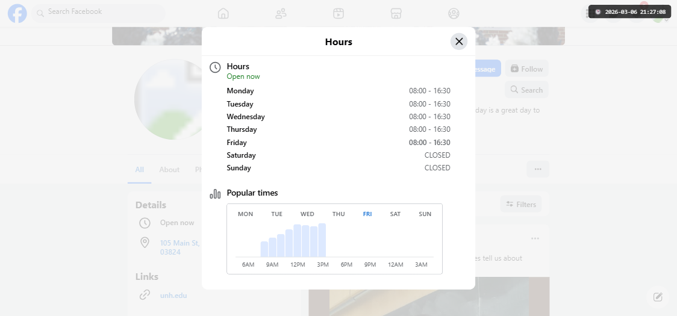The width and height of the screenshot is (677, 316).
Task: Click Sunday row's CLOSED value
Action: pos(437,167)
